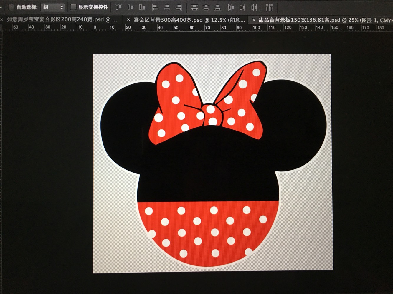Click the Align bottom edges icon
Viewport: 393px width, 294px height.
[x=142, y=7]
